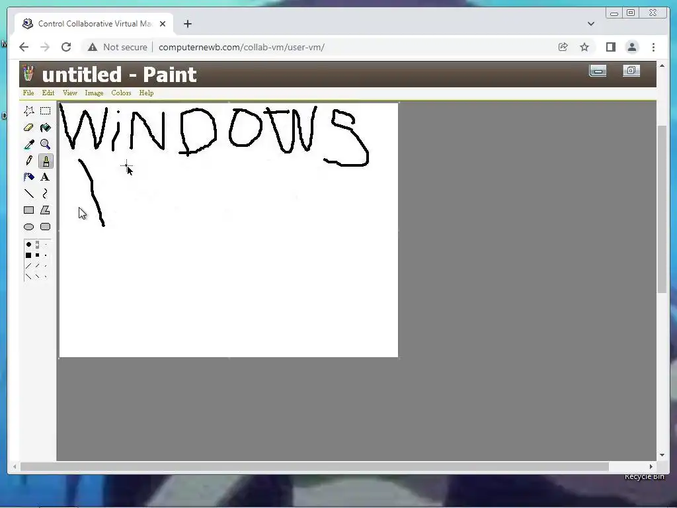The width and height of the screenshot is (677, 508).
Task: Open the Edit menu in Paint
Action: tap(48, 93)
